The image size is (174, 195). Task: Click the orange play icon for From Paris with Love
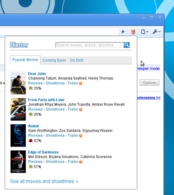(81, 109)
